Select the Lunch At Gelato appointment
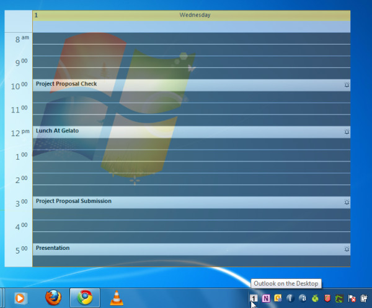The image size is (372, 308). click(x=192, y=132)
